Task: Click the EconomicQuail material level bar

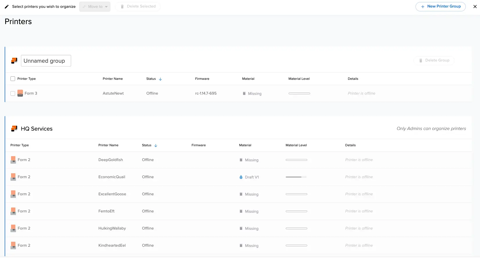Action: (x=296, y=177)
